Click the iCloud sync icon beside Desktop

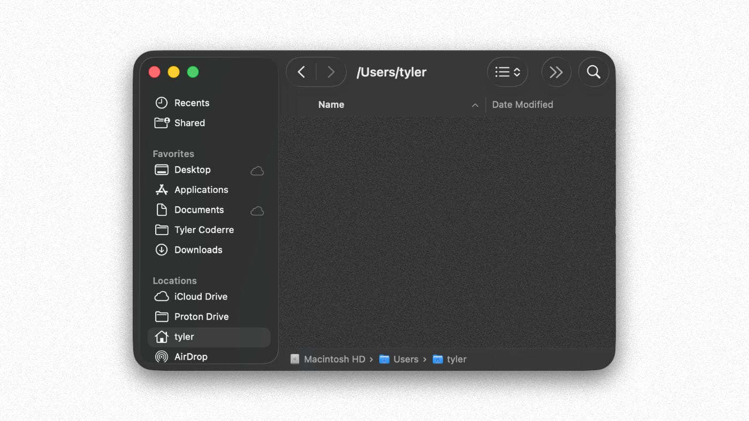pyautogui.click(x=257, y=170)
